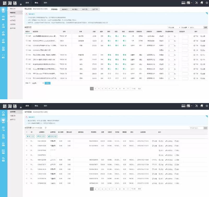Click the power icon in the lower header
The height and width of the screenshot is (197, 209).
pyautogui.click(x=207, y=106)
